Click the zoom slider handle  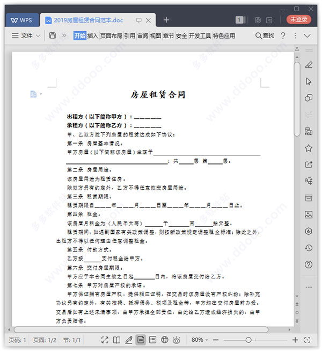[248, 340]
